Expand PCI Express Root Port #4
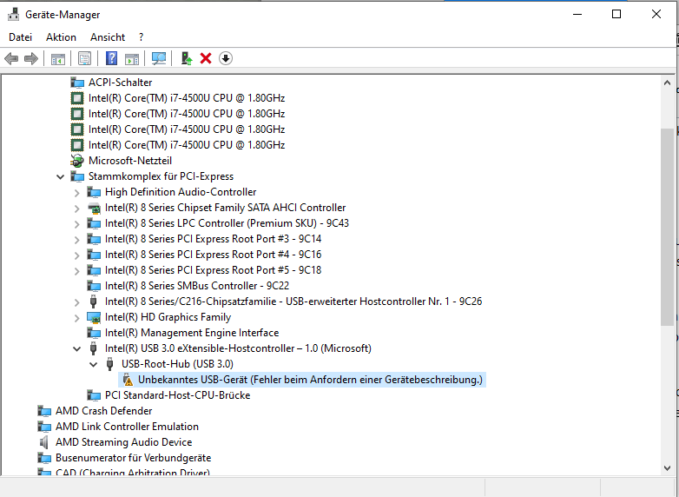 pyautogui.click(x=76, y=255)
